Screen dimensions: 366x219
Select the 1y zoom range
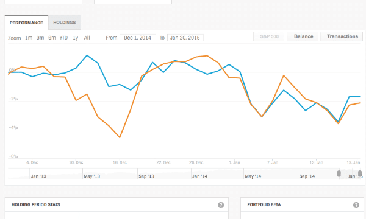[76, 38]
